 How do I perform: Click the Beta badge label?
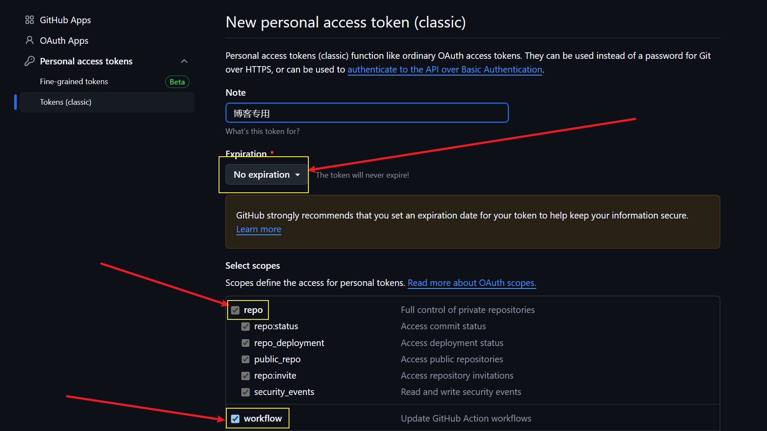[x=177, y=82]
